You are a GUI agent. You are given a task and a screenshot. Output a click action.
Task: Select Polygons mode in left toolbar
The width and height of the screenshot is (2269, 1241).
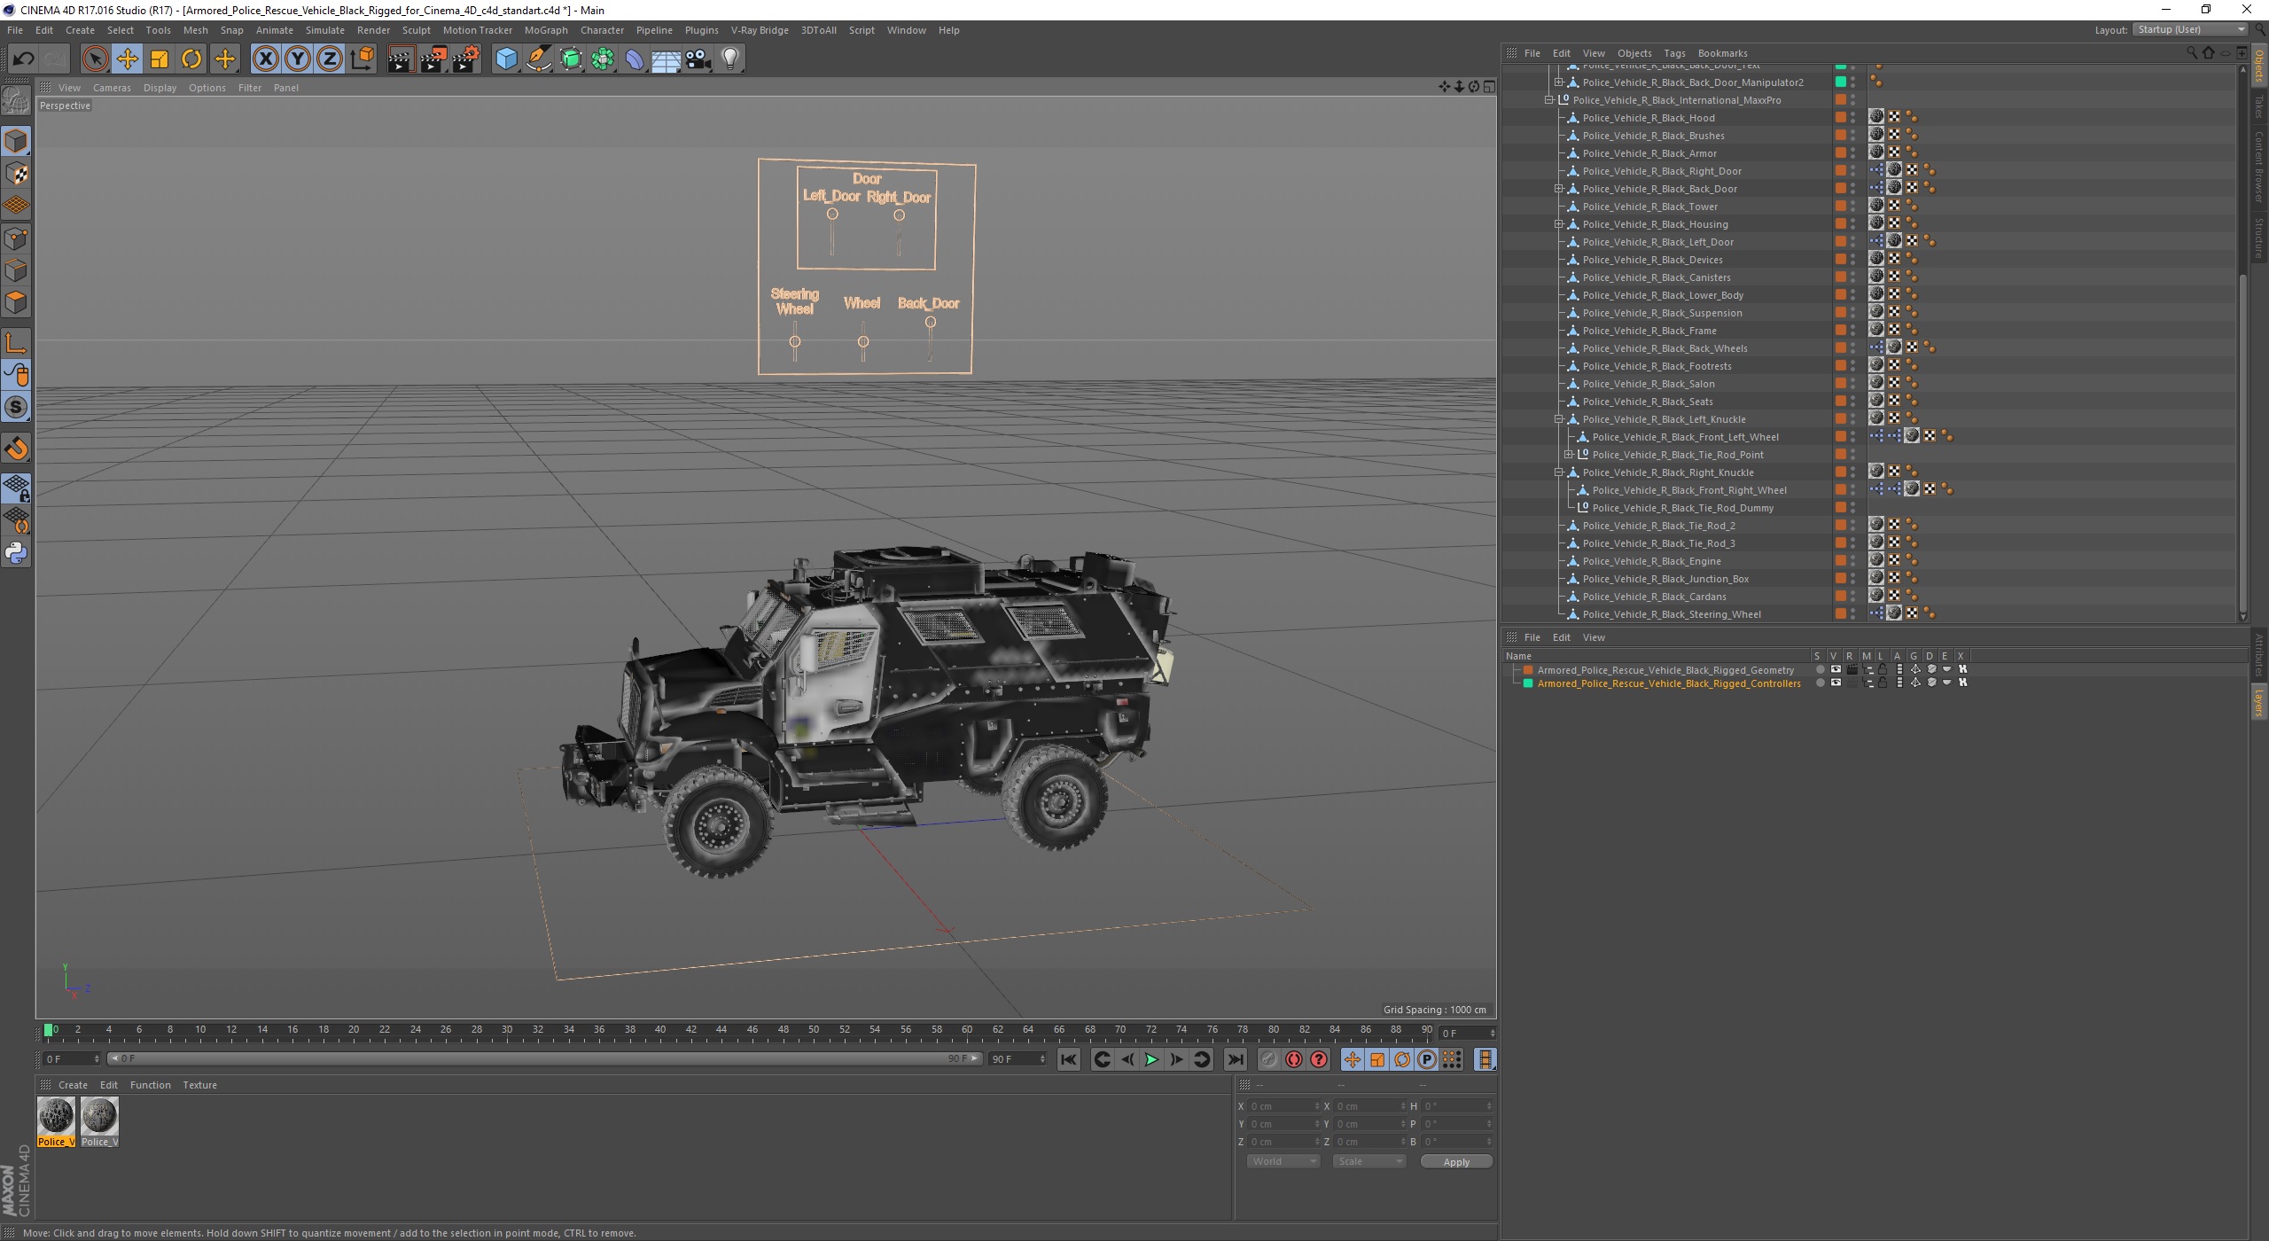tap(16, 302)
